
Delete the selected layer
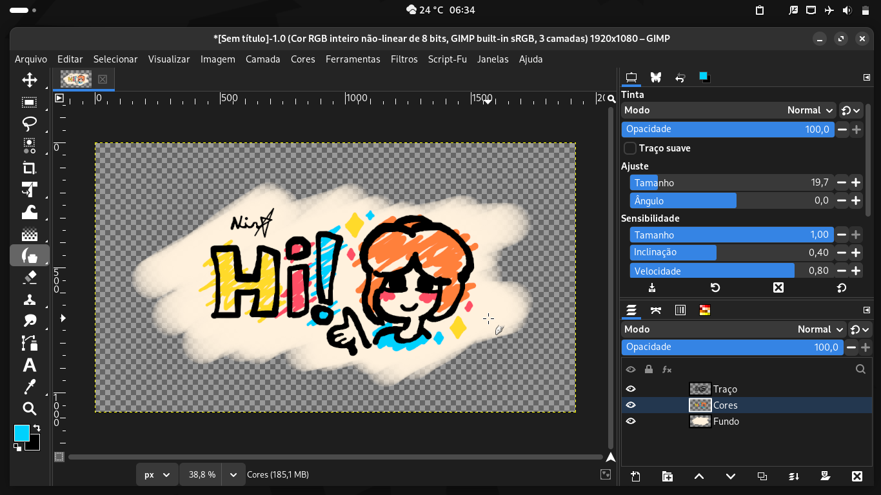point(856,476)
